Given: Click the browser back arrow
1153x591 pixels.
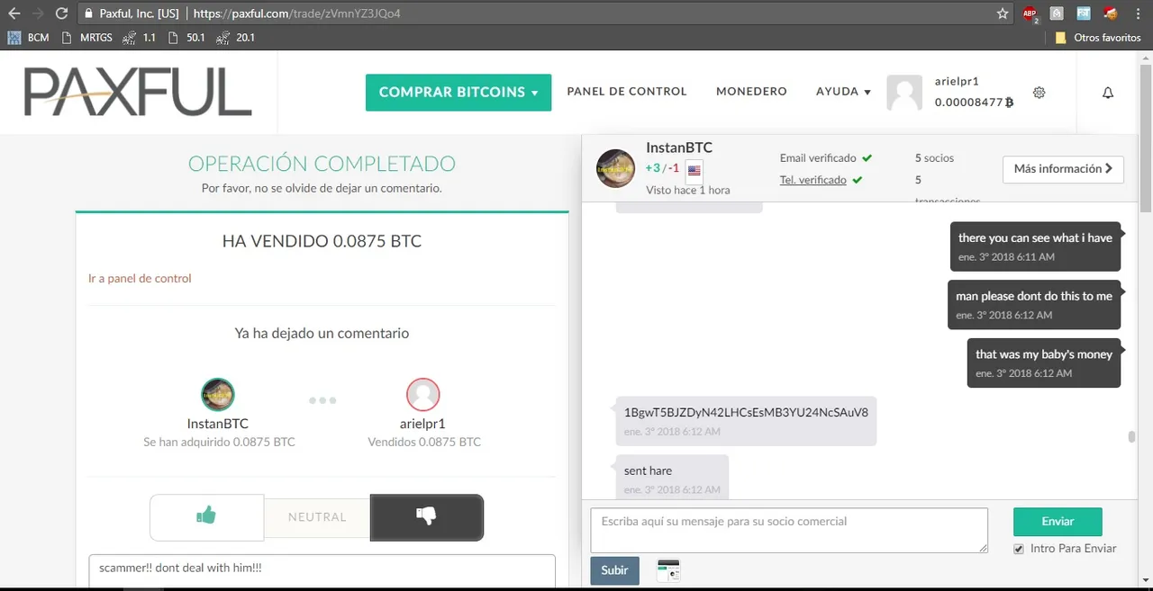Looking at the screenshot, I should tap(14, 13).
